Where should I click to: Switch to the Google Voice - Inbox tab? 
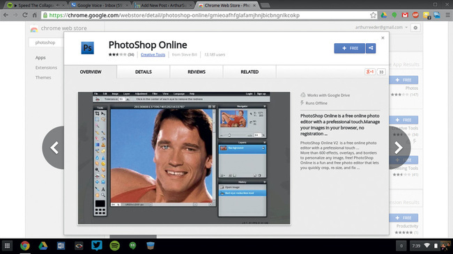pos(100,6)
